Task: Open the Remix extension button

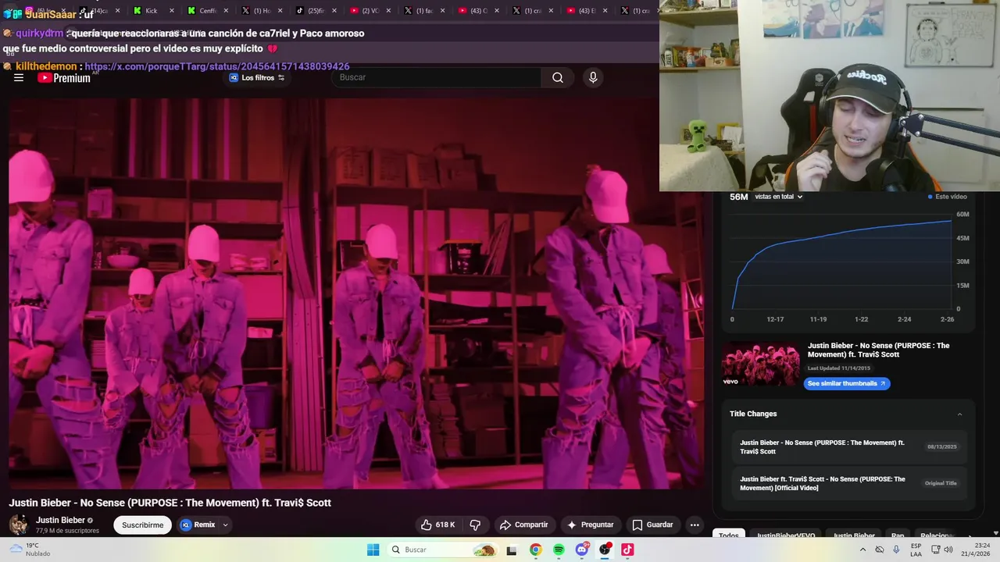Action: pos(198,525)
